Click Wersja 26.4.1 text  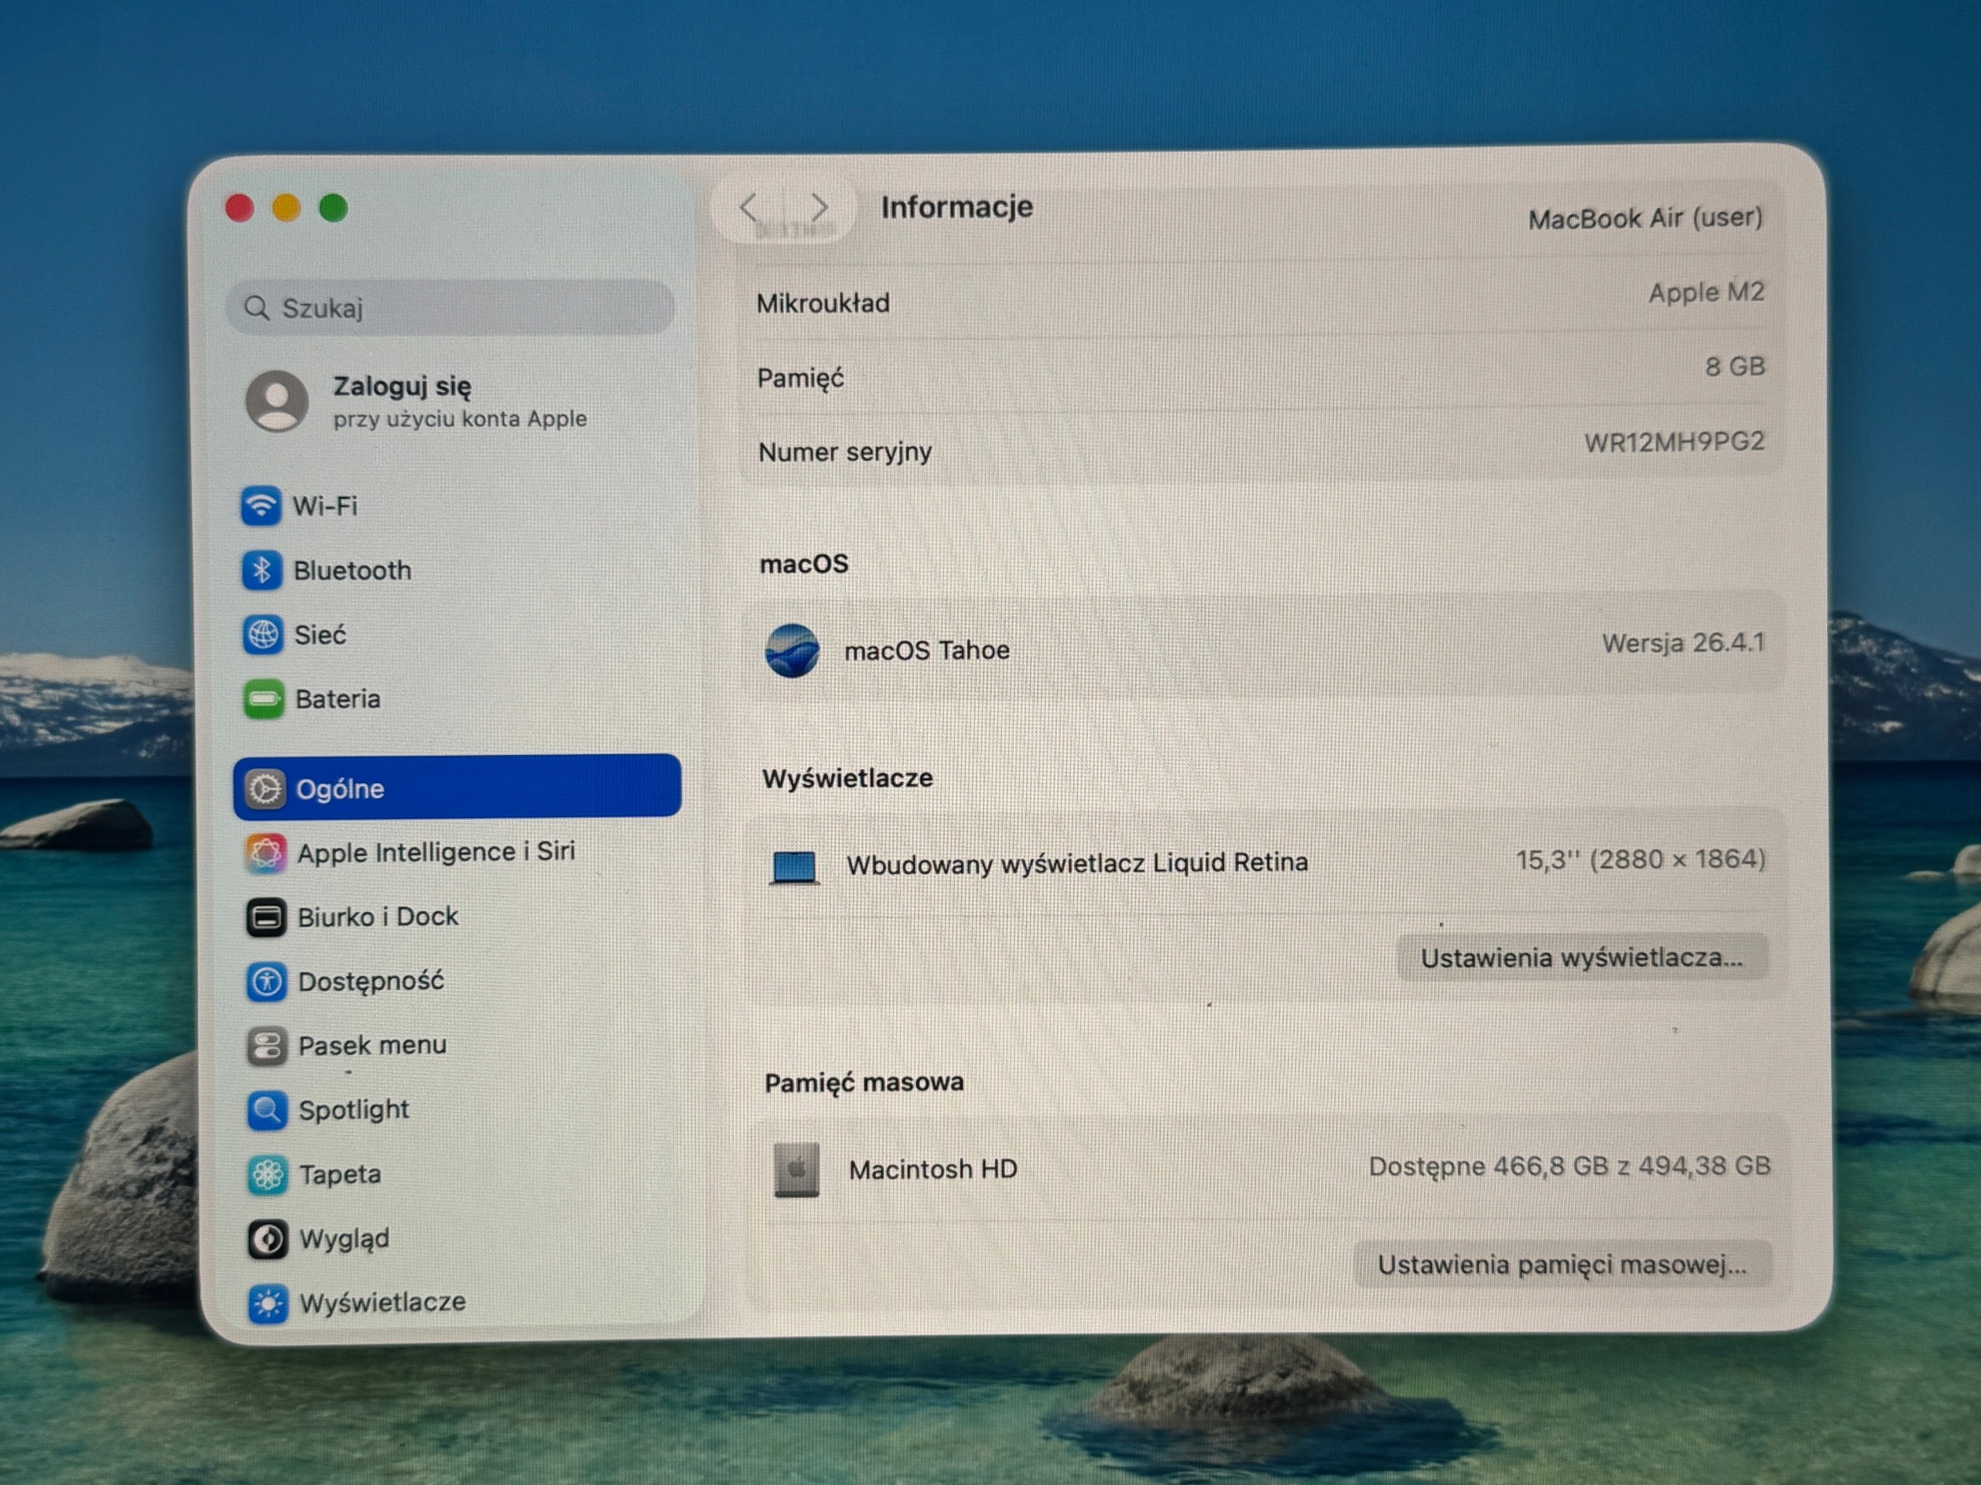pyautogui.click(x=1683, y=643)
